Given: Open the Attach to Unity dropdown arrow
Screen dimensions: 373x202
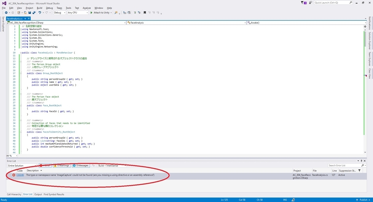Looking at the screenshot, I should 111,13.
